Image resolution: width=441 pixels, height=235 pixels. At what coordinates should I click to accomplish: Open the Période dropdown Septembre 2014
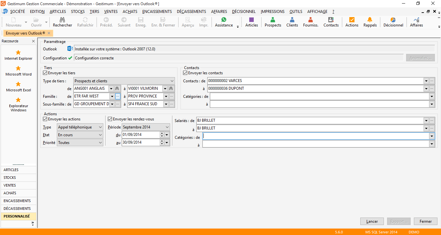click(146, 127)
